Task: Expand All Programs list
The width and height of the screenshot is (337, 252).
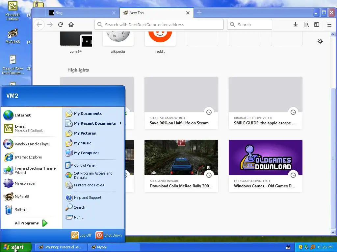Action: click(31, 223)
